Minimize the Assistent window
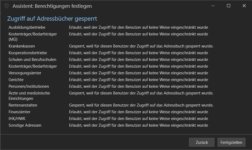 [x=213, y=6]
